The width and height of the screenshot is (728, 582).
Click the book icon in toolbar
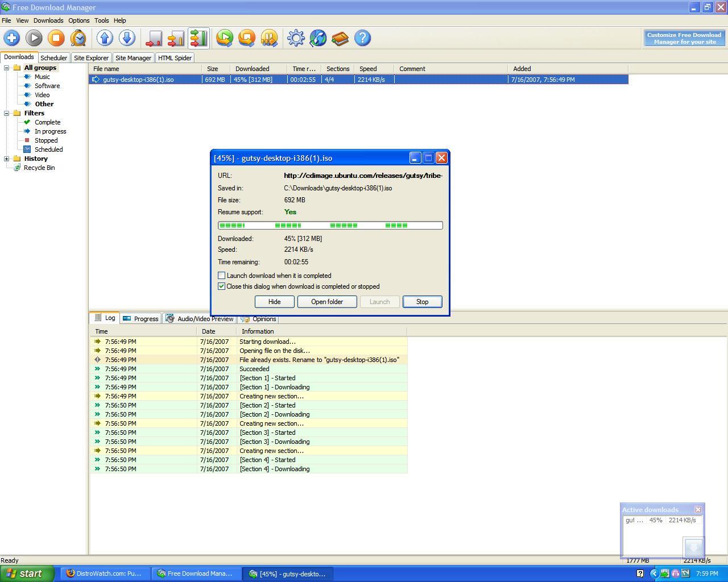[340, 38]
